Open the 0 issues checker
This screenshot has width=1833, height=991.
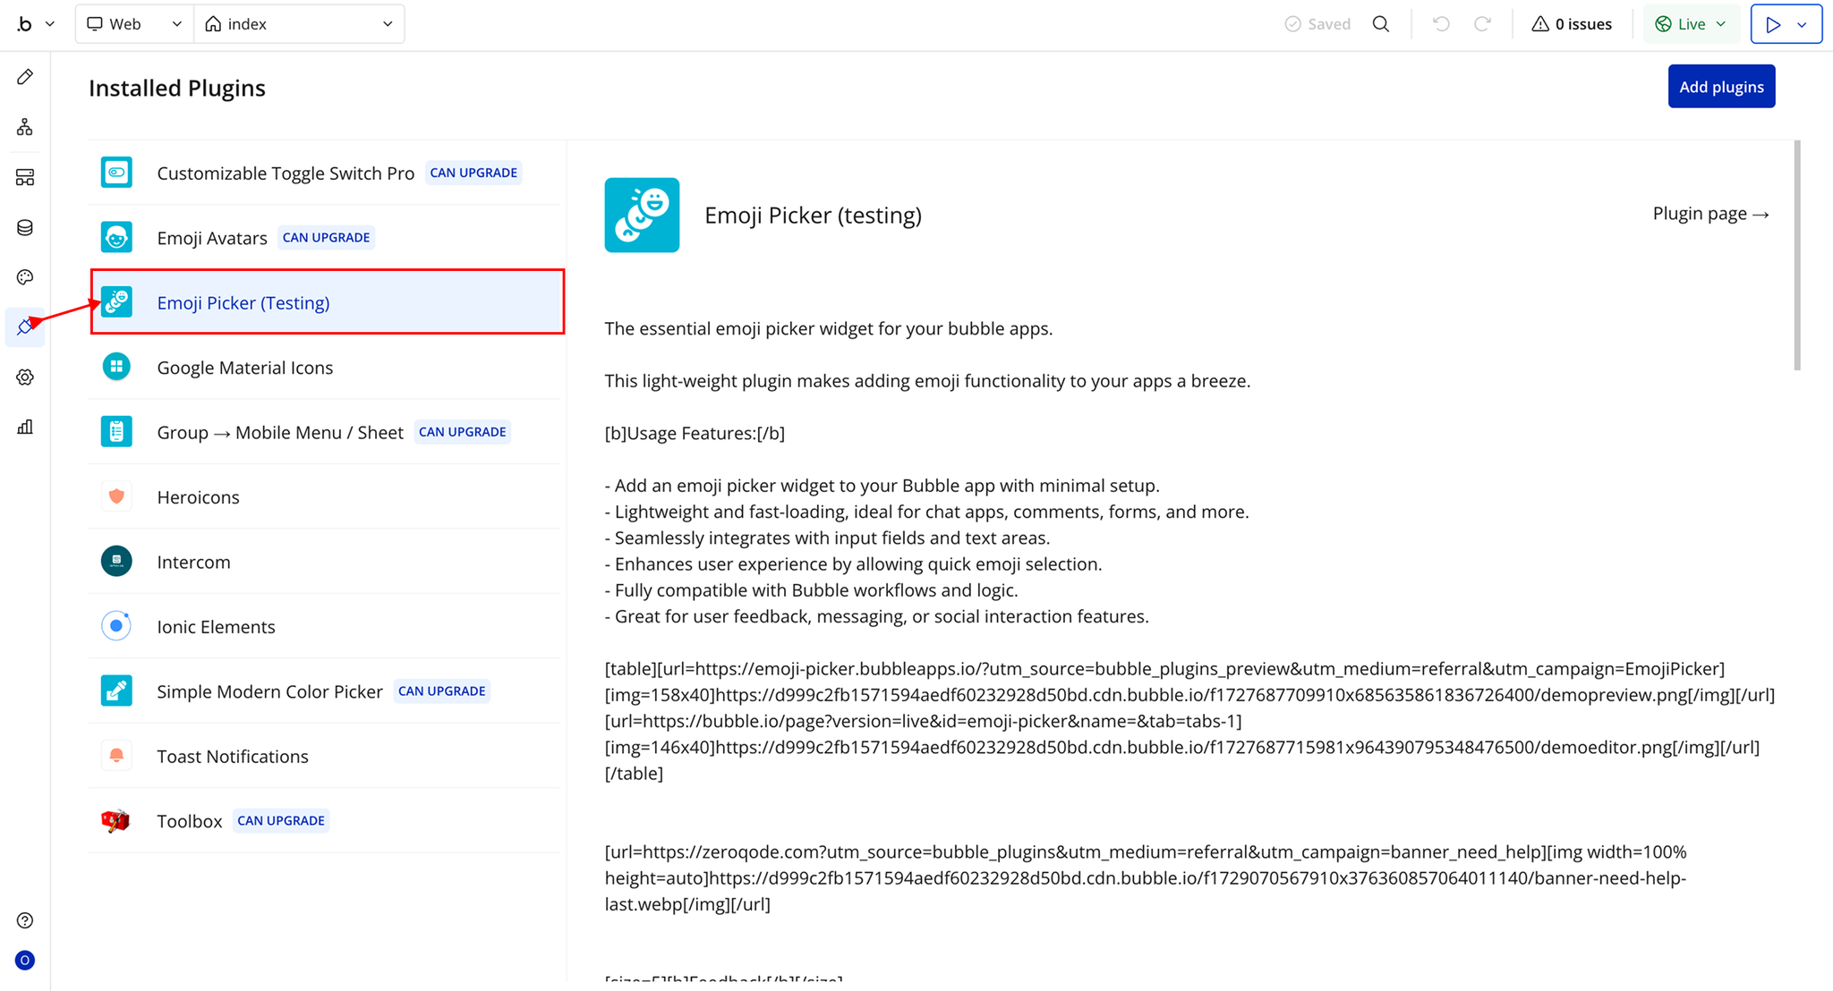pos(1572,24)
